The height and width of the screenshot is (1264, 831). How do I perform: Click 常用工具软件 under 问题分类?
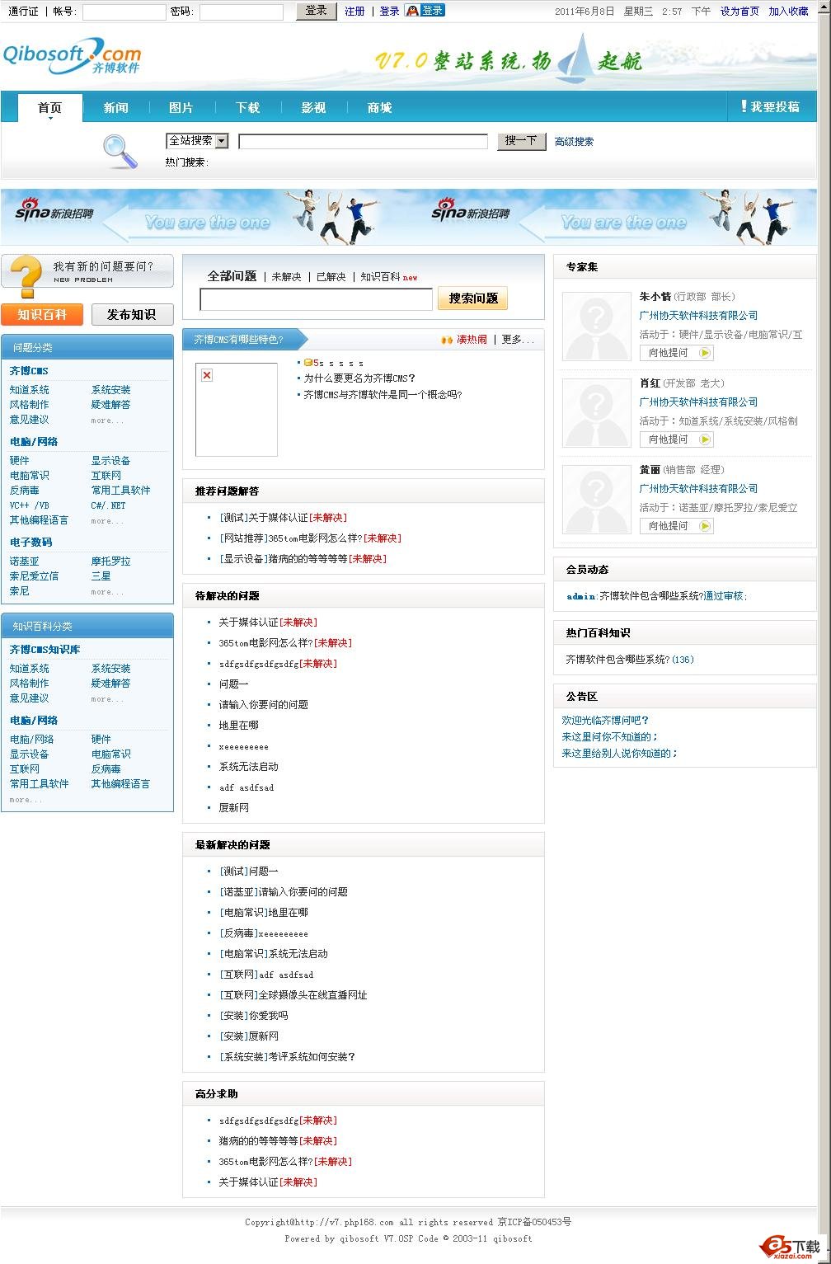click(x=120, y=491)
